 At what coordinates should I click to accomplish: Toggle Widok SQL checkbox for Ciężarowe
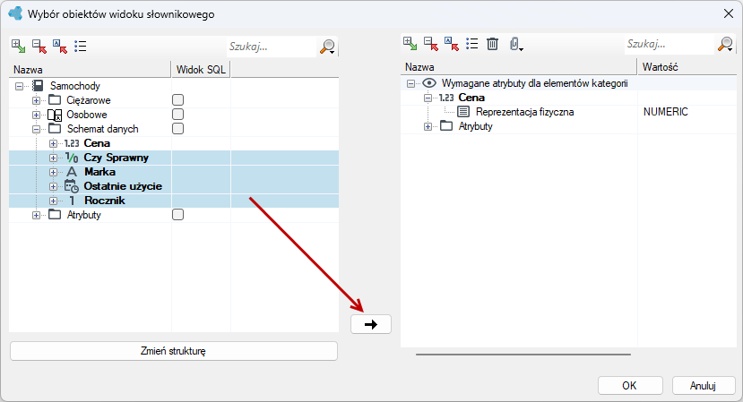click(177, 100)
